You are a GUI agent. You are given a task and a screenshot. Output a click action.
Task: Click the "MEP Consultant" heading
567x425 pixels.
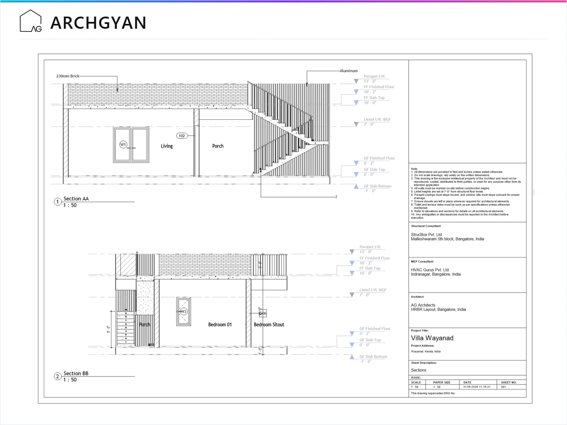pyautogui.click(x=422, y=261)
